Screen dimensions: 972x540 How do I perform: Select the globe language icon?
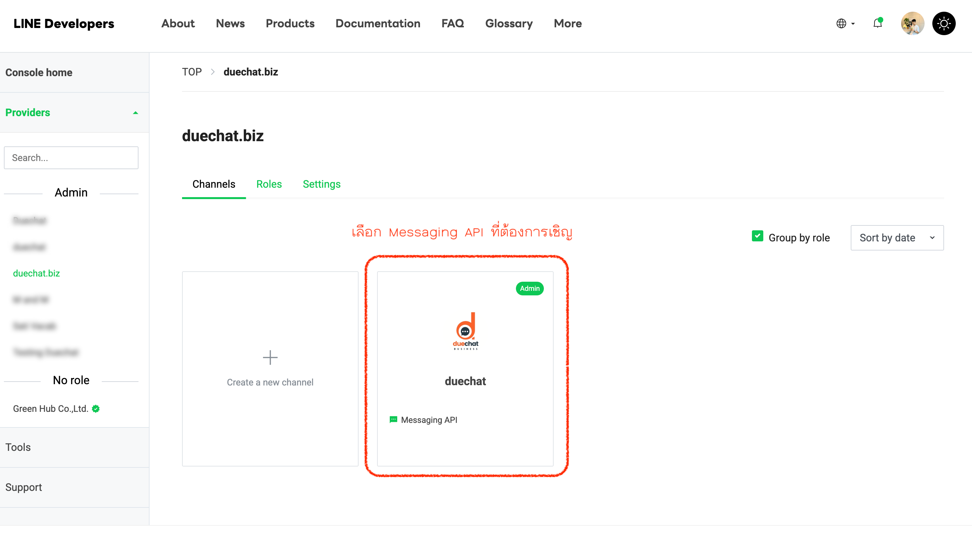[841, 23]
